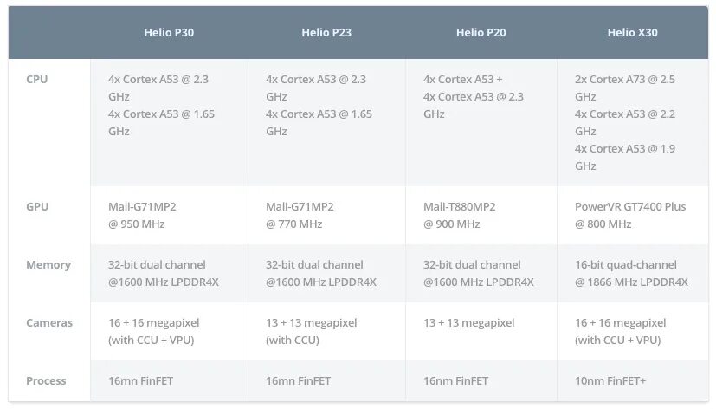Viewport: 716px width, 409px height.
Task: Click the Helio P23 column header
Action: pos(326,33)
